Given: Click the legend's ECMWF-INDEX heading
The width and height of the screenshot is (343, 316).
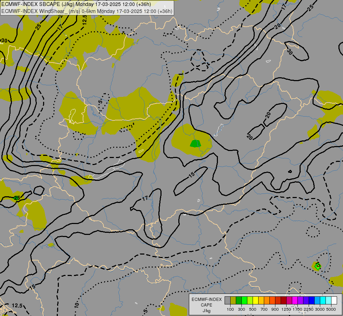Looking at the screenshot, I should click(x=207, y=299).
